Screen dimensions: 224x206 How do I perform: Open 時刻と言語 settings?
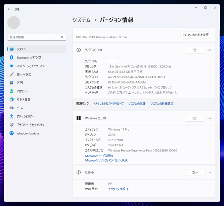37,100
